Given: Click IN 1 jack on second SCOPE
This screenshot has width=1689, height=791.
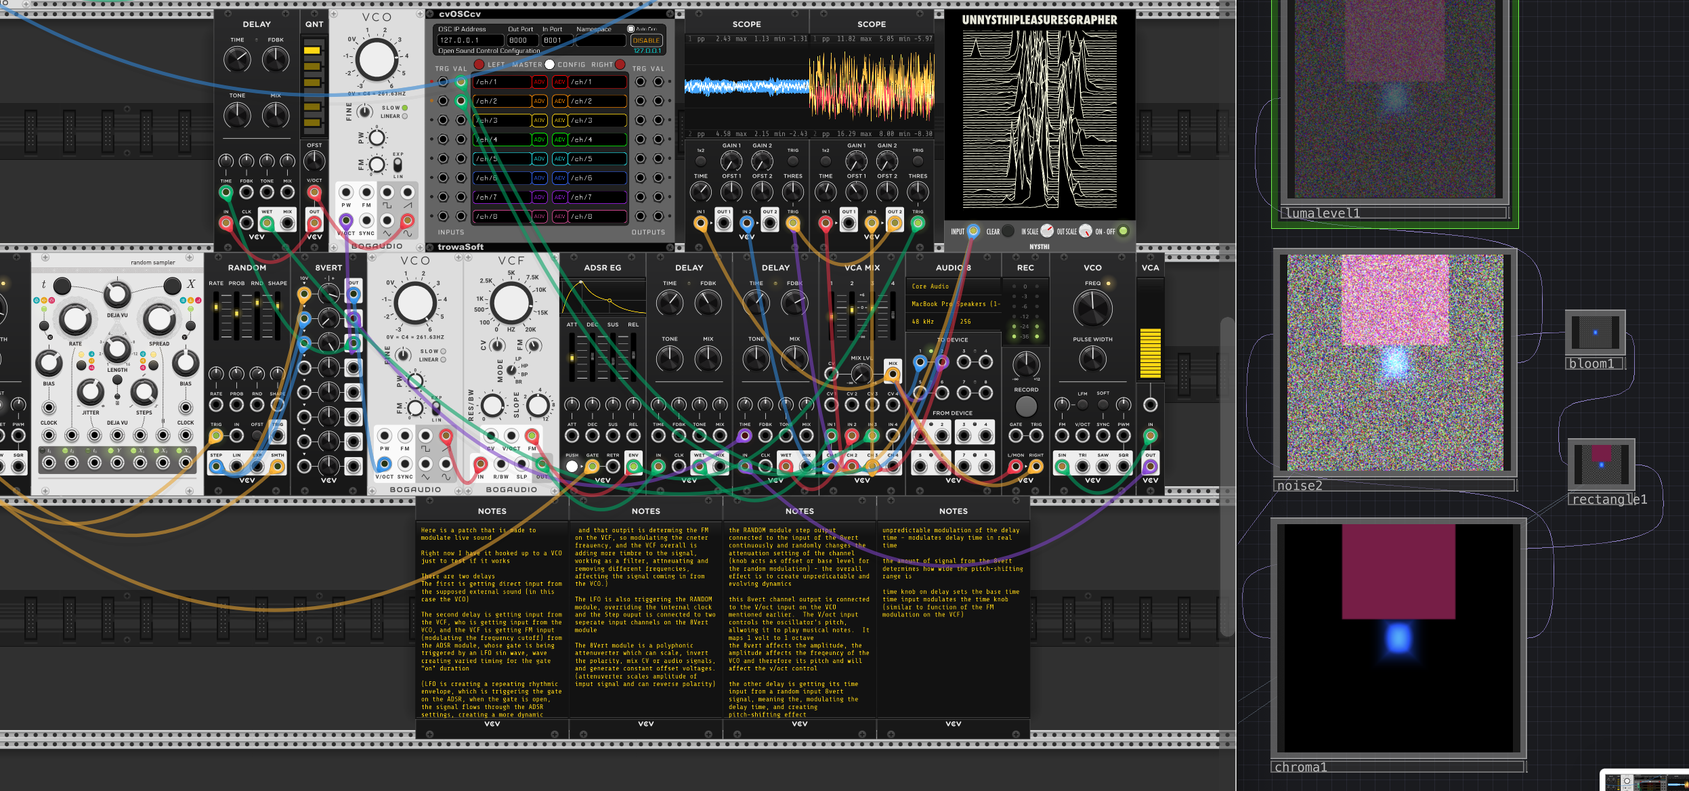Looking at the screenshot, I should [825, 223].
